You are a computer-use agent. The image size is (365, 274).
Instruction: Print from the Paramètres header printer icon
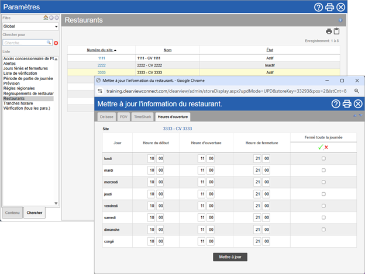pyautogui.click(x=330, y=7)
